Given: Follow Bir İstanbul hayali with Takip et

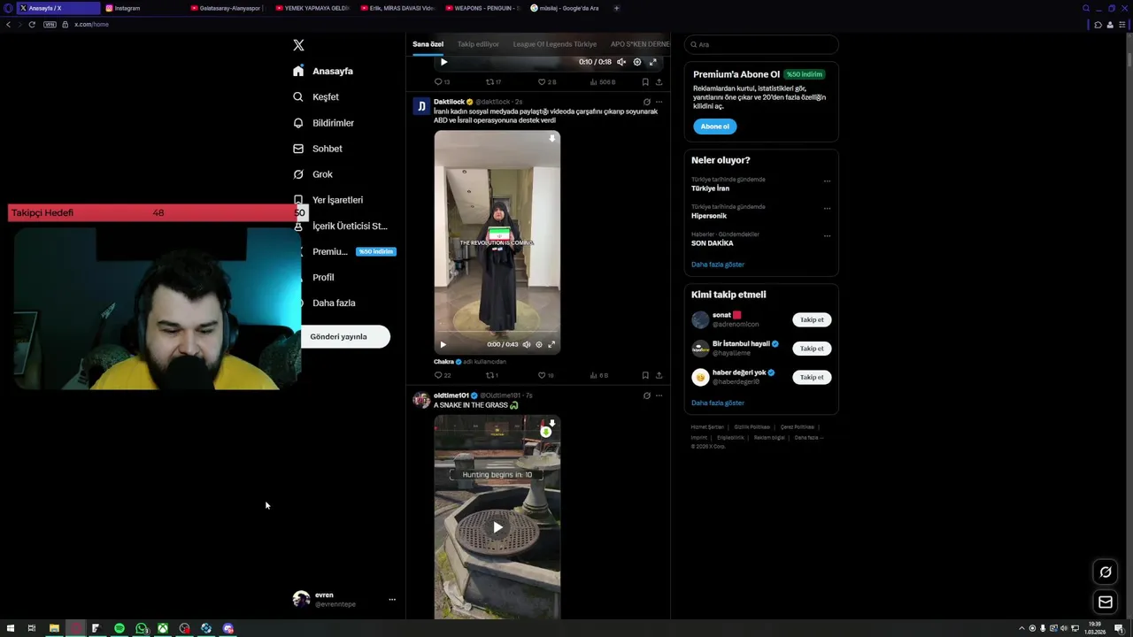Looking at the screenshot, I should pos(812,349).
